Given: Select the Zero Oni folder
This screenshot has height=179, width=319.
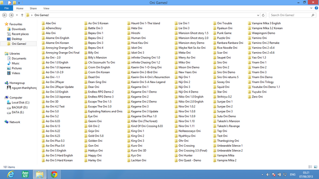Looking at the screenshot, I should point(255,96).
